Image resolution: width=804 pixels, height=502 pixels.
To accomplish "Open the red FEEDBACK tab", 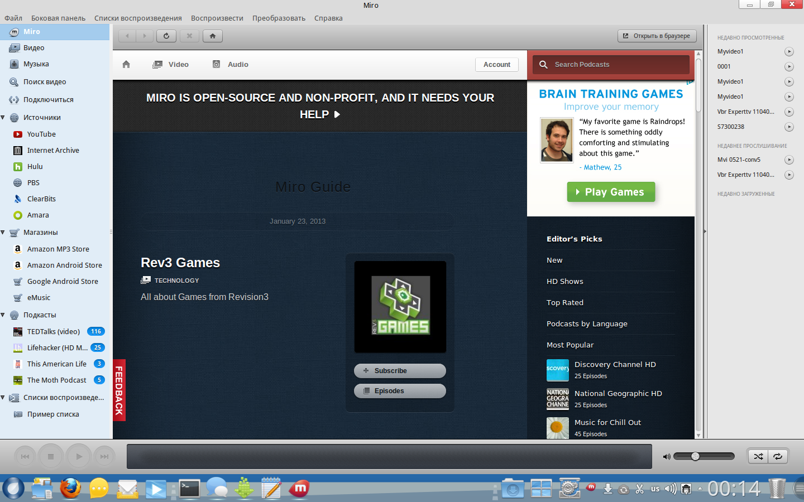I will tap(119, 390).
